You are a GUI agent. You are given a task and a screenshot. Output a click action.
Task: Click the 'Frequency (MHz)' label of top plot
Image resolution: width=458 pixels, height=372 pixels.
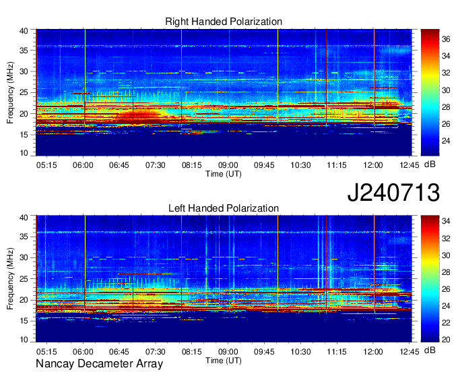pos(10,92)
